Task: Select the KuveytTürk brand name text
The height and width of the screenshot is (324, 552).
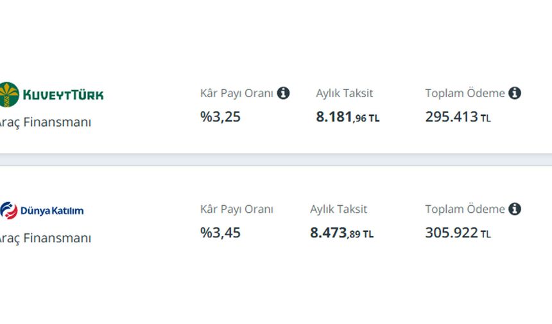Action: (64, 95)
